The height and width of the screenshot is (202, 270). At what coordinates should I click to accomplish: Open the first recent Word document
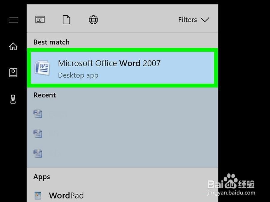122,114
